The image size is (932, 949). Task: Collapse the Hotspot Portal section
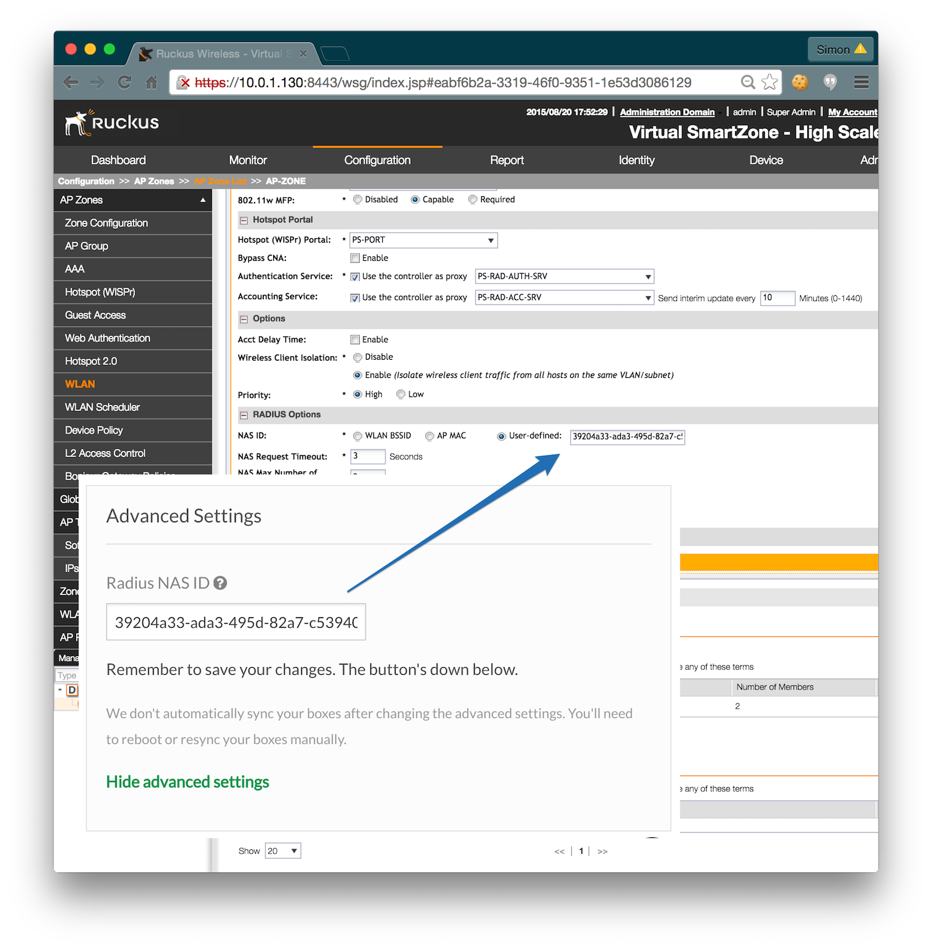[244, 220]
